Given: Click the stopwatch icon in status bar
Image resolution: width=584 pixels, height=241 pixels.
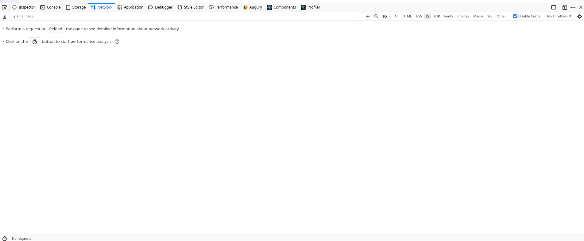Looking at the screenshot, I should (x=5, y=239).
